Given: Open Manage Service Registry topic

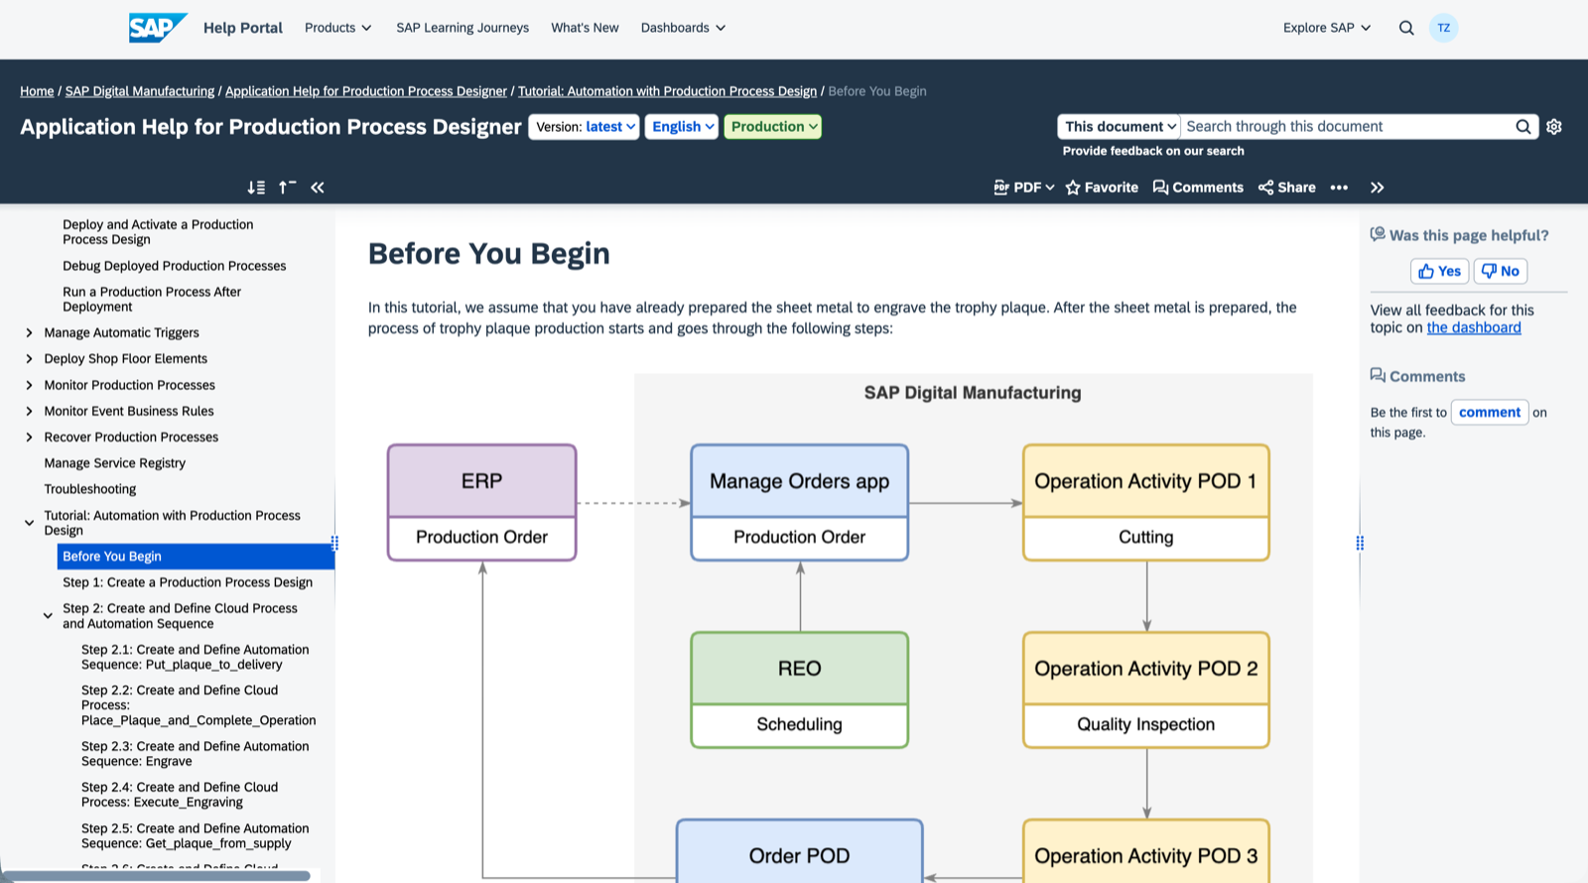Looking at the screenshot, I should (x=115, y=463).
